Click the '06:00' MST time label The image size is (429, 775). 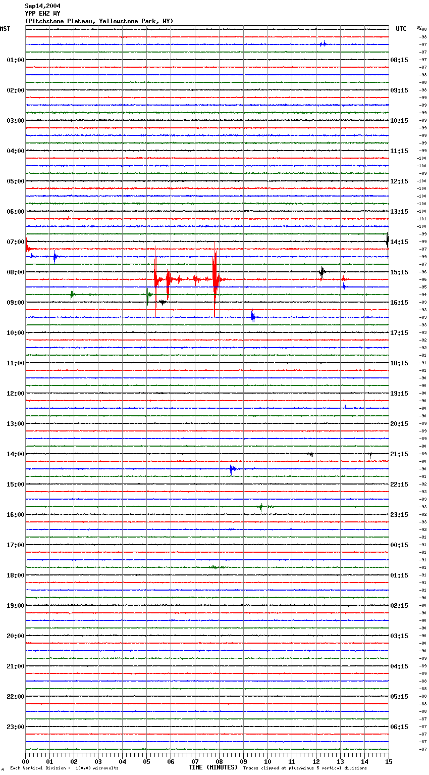pos(15,212)
